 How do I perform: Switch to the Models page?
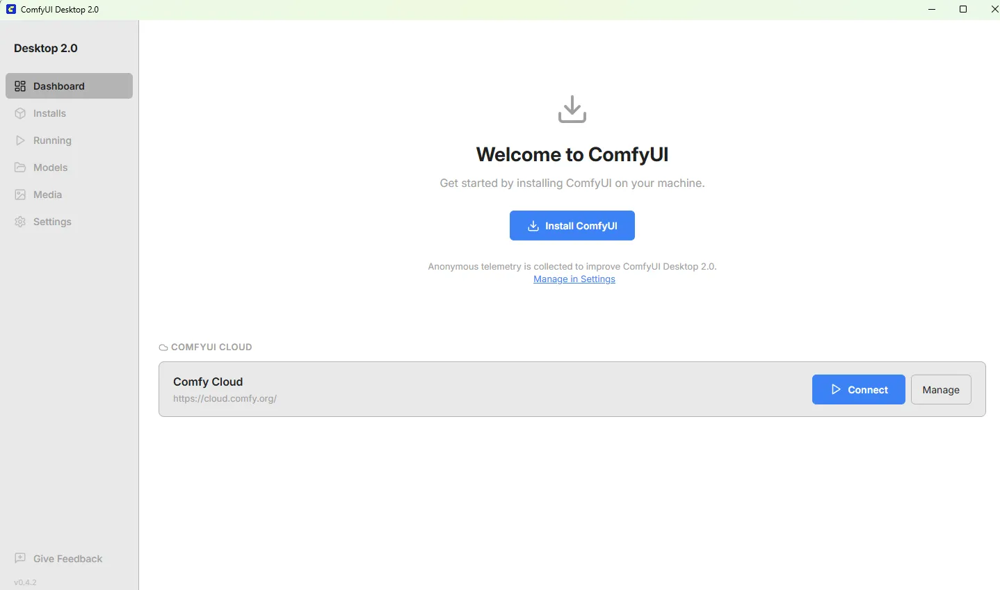point(50,167)
